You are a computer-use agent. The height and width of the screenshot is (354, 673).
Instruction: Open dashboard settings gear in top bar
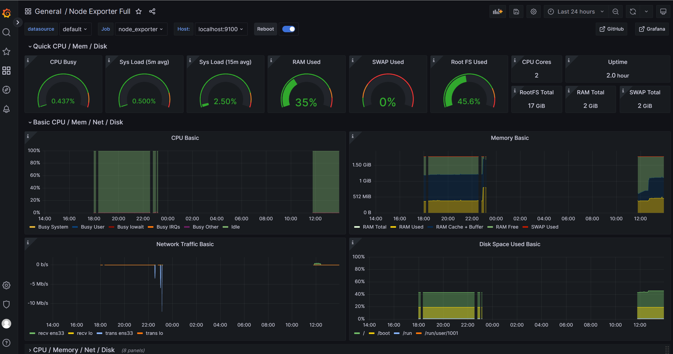[533, 12]
